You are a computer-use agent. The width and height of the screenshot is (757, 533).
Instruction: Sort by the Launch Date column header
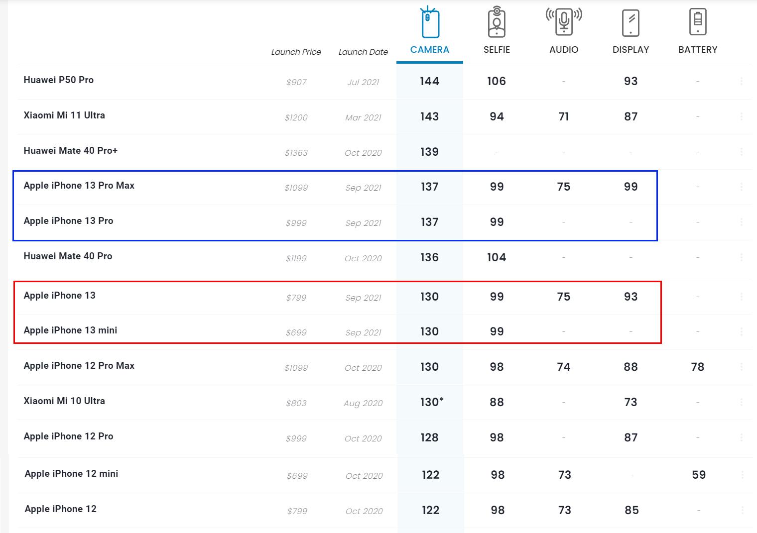pos(363,52)
